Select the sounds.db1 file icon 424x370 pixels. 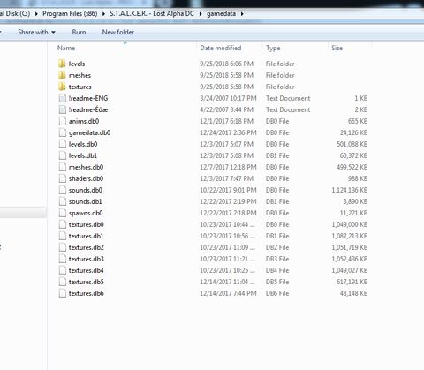[x=63, y=201]
